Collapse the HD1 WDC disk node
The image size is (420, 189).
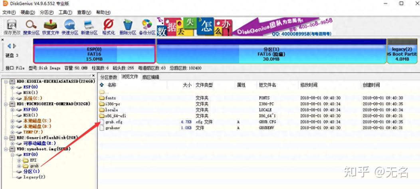point(6,104)
